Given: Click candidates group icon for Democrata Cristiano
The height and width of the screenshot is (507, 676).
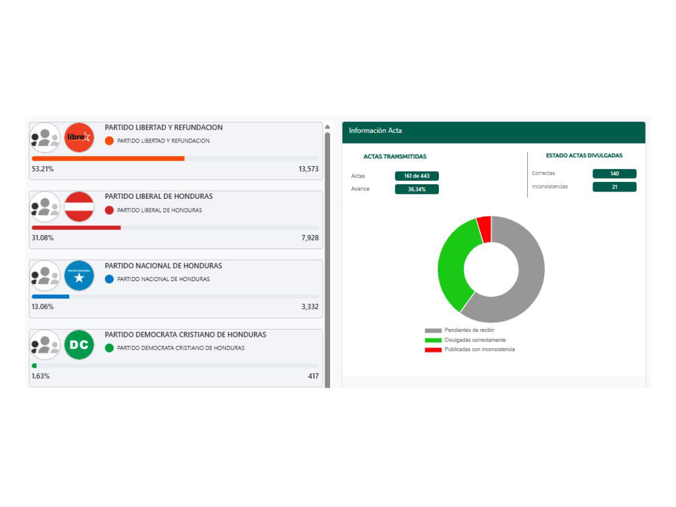Looking at the screenshot, I should 45,345.
